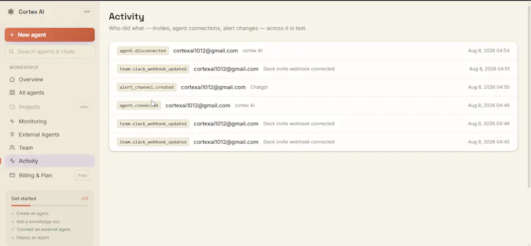The height and width of the screenshot is (246, 531).
Task: Open All agents page
Action: [x=50, y=93]
